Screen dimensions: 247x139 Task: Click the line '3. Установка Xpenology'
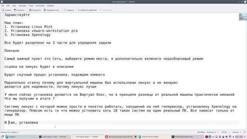(27, 35)
